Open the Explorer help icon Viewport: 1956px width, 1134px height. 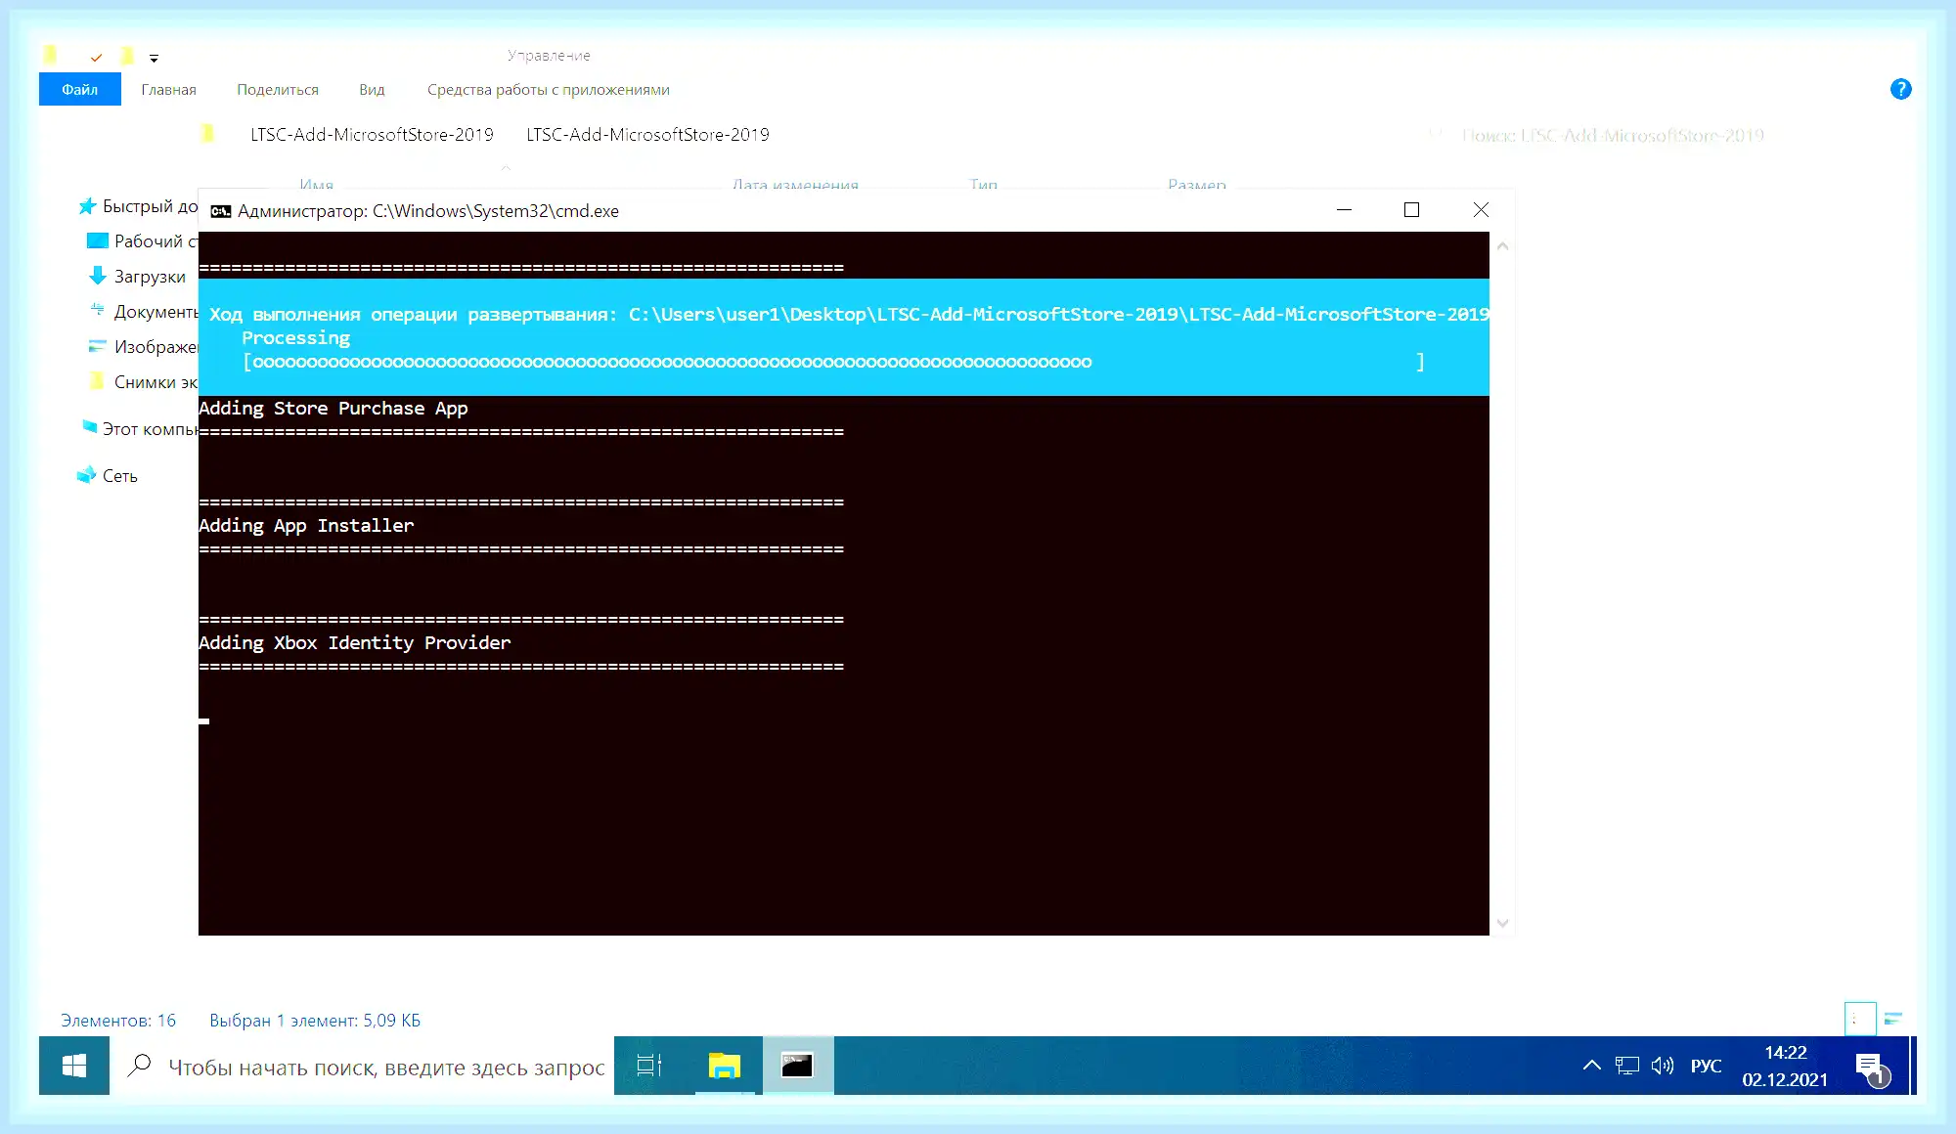coord(1900,89)
